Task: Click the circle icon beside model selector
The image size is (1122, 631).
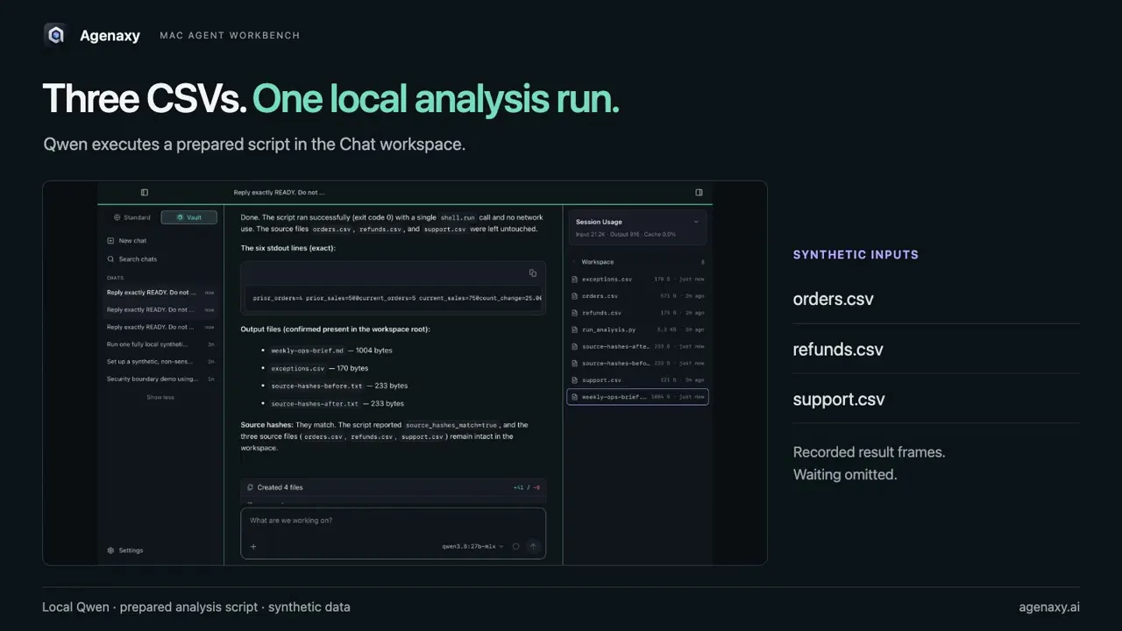Action: [x=515, y=547]
